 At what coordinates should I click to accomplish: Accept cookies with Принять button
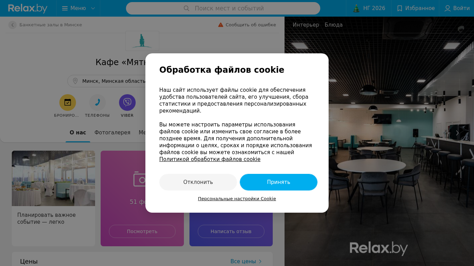279,182
